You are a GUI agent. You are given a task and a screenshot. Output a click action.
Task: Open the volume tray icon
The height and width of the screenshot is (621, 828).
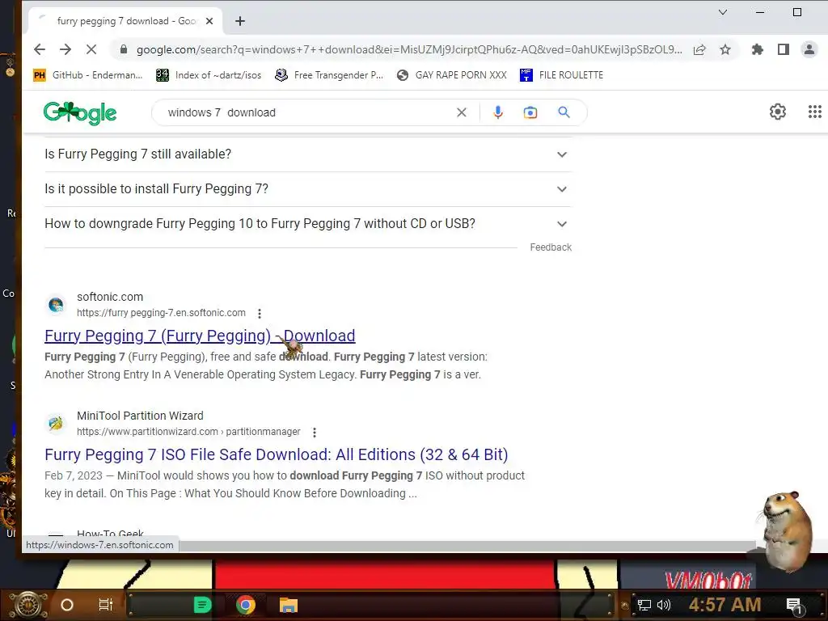tap(664, 605)
